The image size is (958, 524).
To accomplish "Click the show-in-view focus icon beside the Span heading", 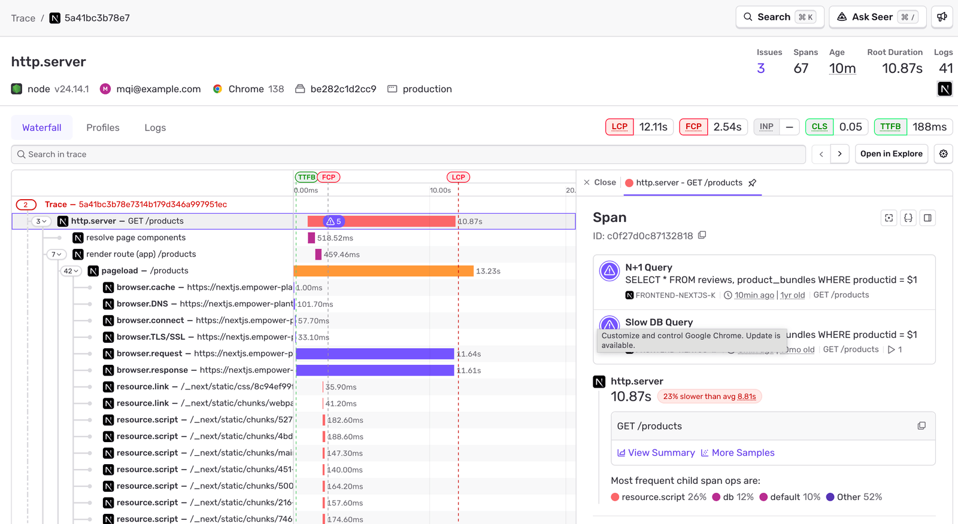I will (x=889, y=218).
